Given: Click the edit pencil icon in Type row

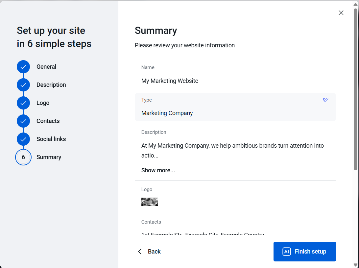Looking at the screenshot, I should point(325,100).
